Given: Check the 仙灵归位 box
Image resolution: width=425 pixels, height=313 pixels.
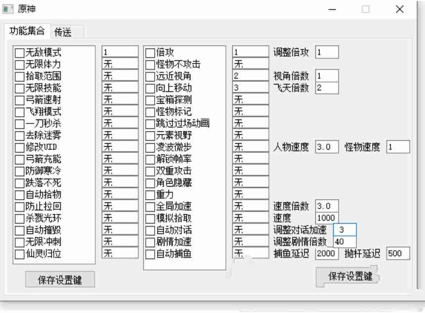Looking at the screenshot, I should 19,254.
